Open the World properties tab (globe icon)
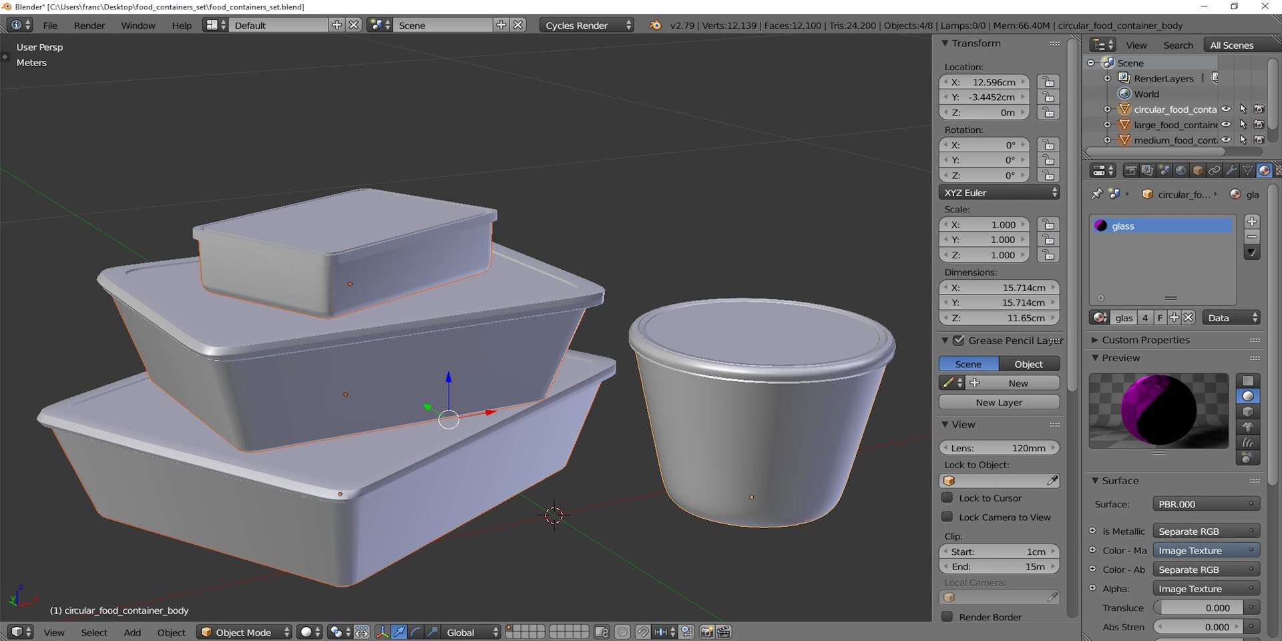The image size is (1282, 641). [1181, 170]
